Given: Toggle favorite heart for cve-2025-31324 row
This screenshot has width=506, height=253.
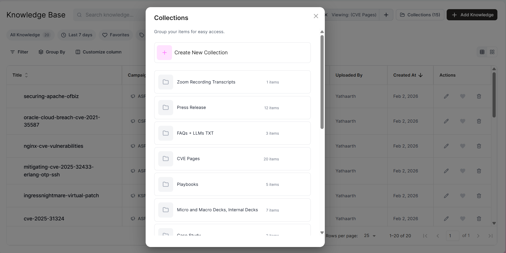Looking at the screenshot, I should pyautogui.click(x=462, y=219).
